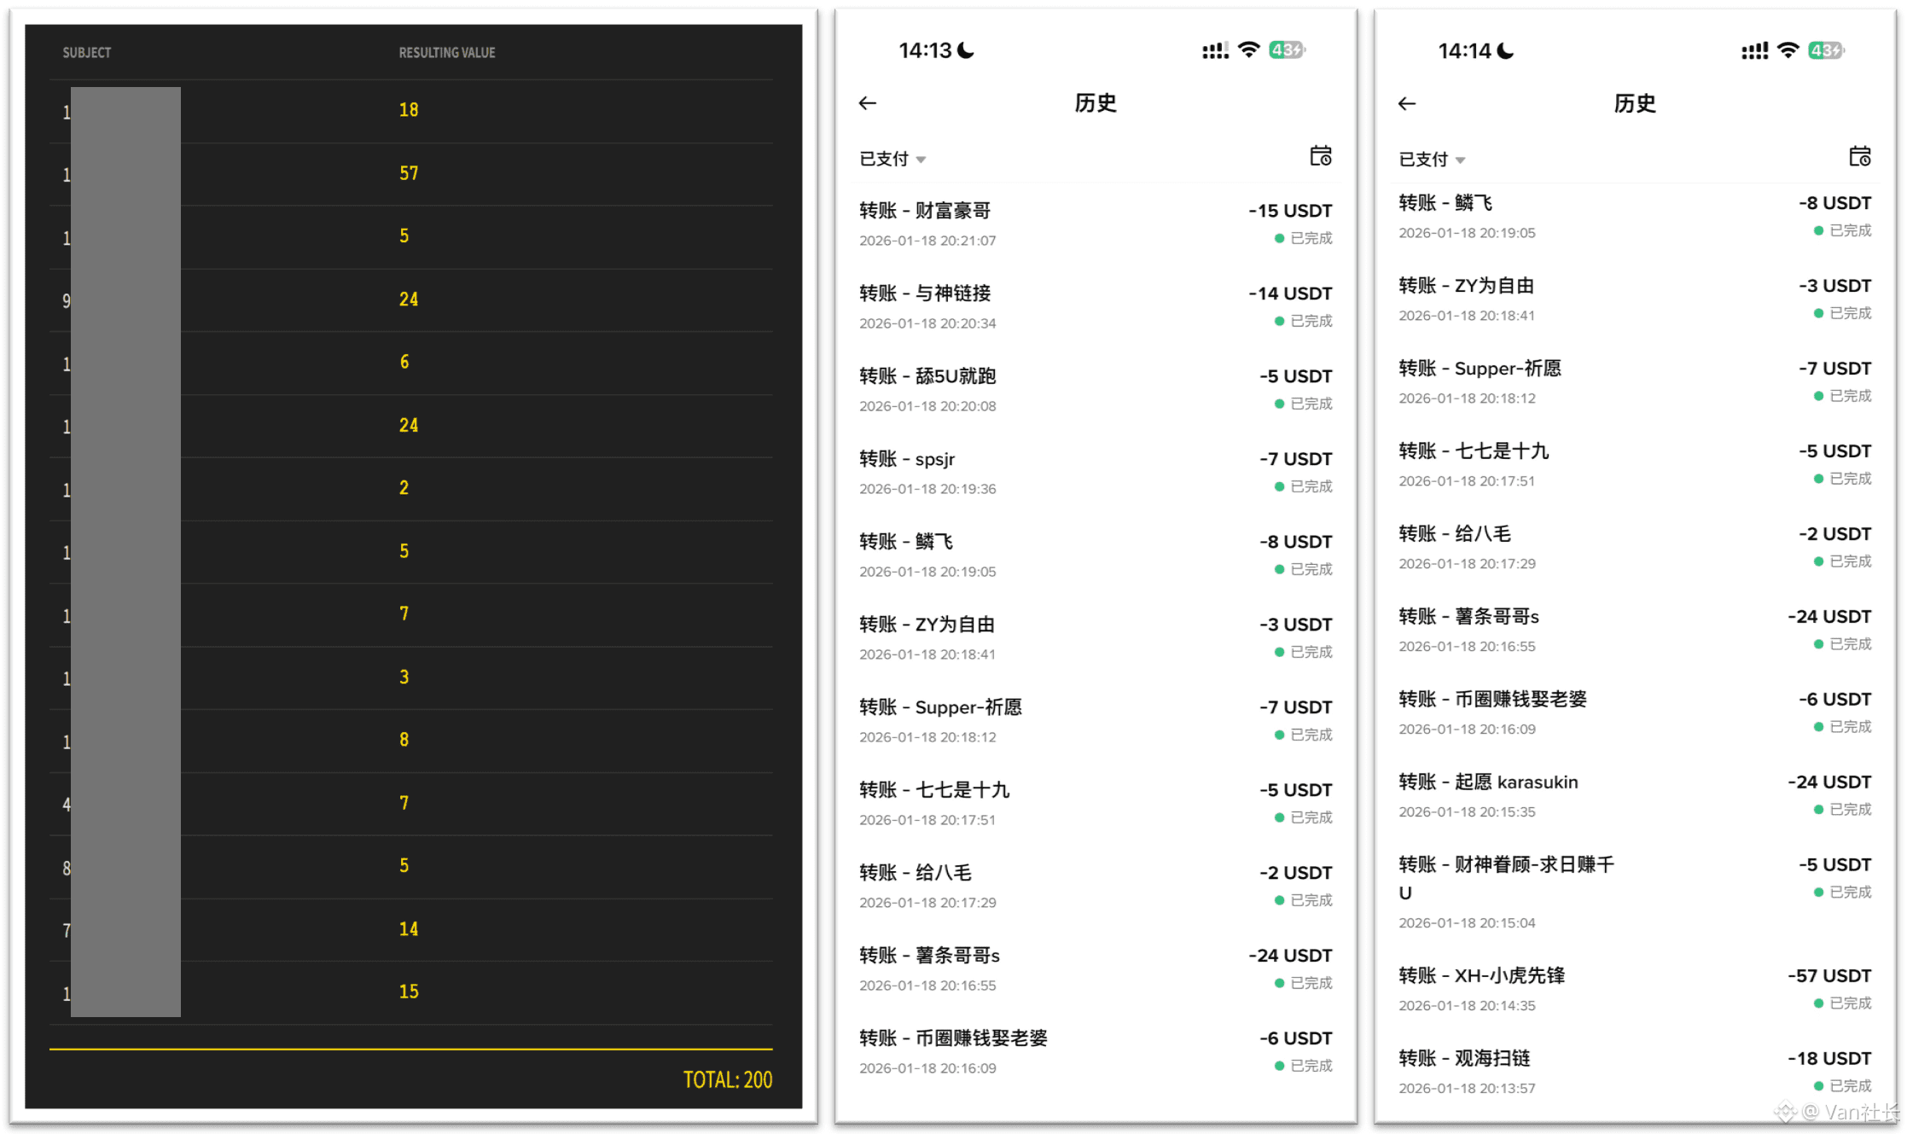Click RESULTING VALUE column header
This screenshot has height=1134, width=1907.
[447, 53]
